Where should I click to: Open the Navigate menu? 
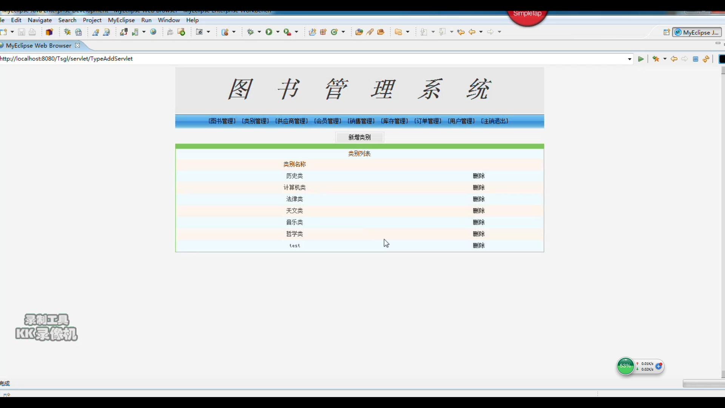40,20
